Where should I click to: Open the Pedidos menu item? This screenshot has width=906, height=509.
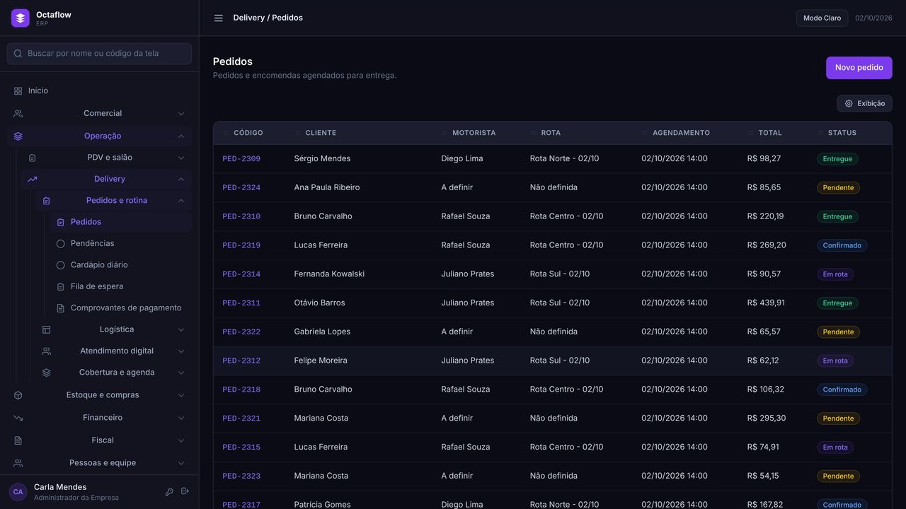pos(120,222)
